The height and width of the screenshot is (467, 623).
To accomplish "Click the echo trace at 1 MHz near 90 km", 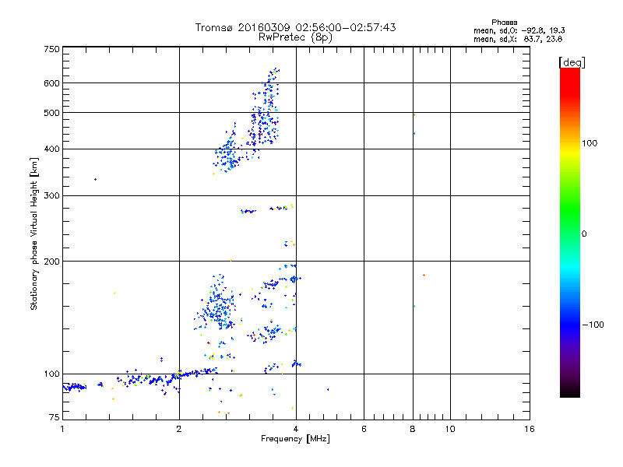I will coord(74,387).
